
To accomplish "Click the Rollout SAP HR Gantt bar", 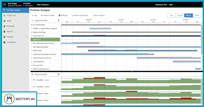I will [131, 36].
